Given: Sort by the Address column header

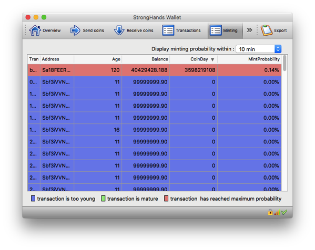Looking at the screenshot, I should coord(57,59).
